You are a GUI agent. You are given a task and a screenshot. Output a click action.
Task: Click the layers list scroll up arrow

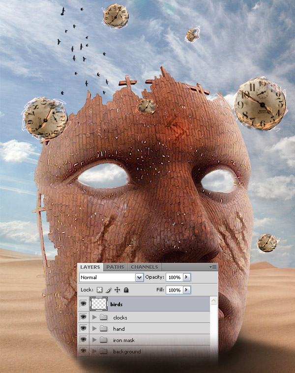point(214,300)
